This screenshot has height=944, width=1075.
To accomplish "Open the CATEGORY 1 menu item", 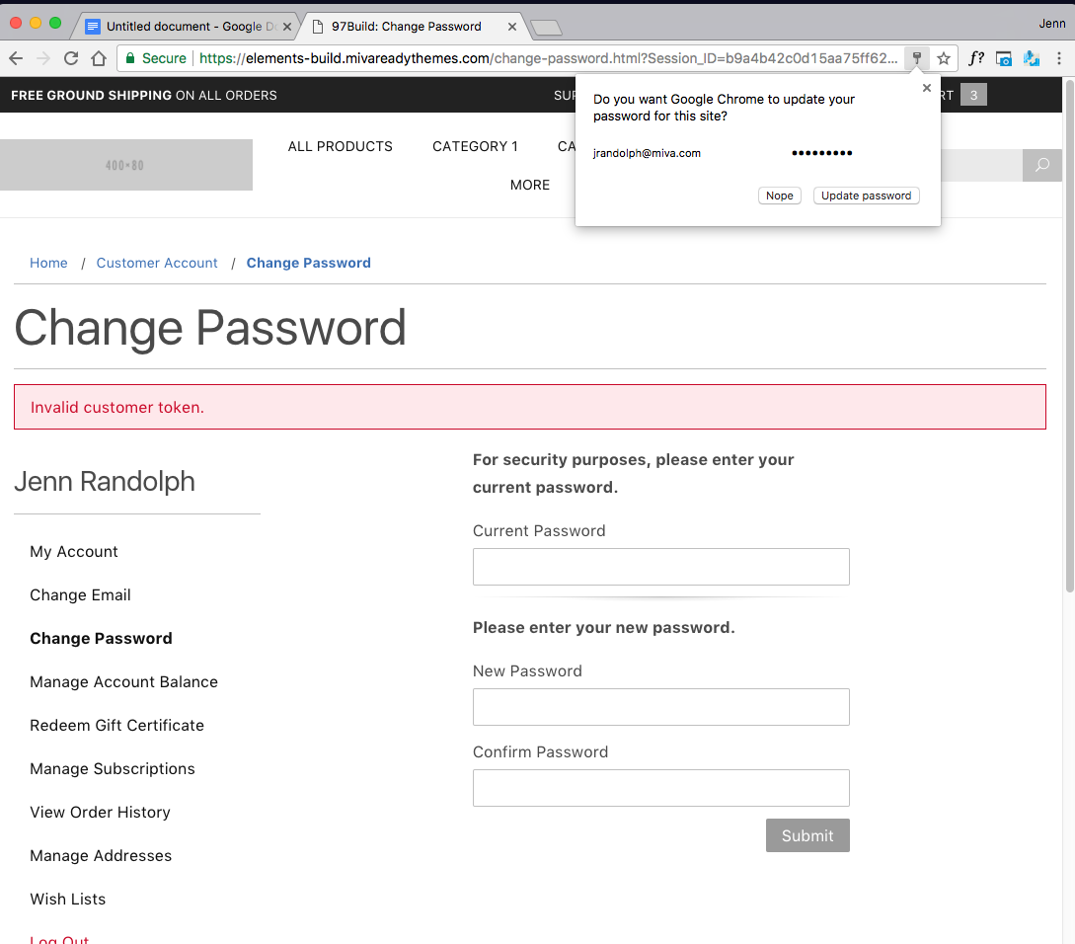I will (x=475, y=146).
